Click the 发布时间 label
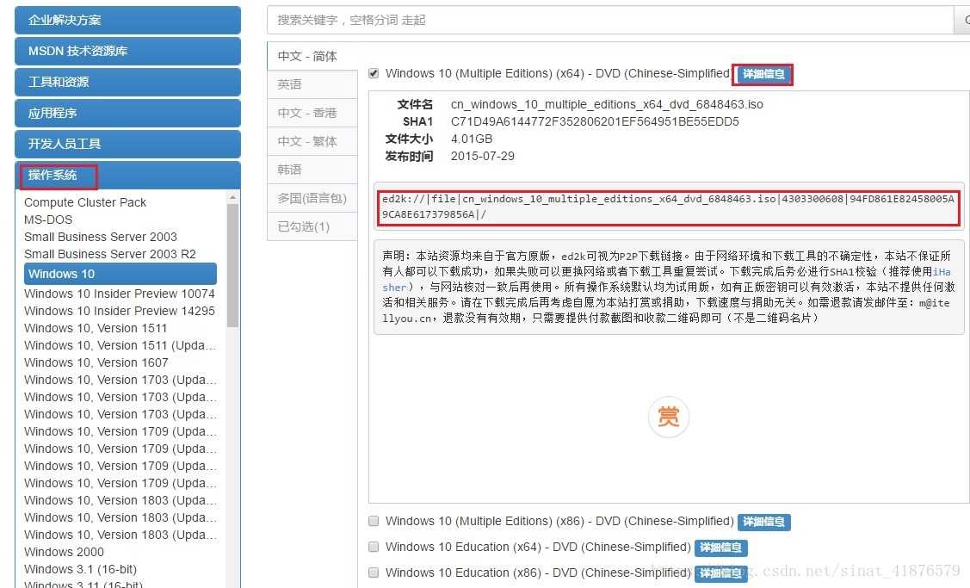Screen dimensions: 970x588 tap(409, 156)
